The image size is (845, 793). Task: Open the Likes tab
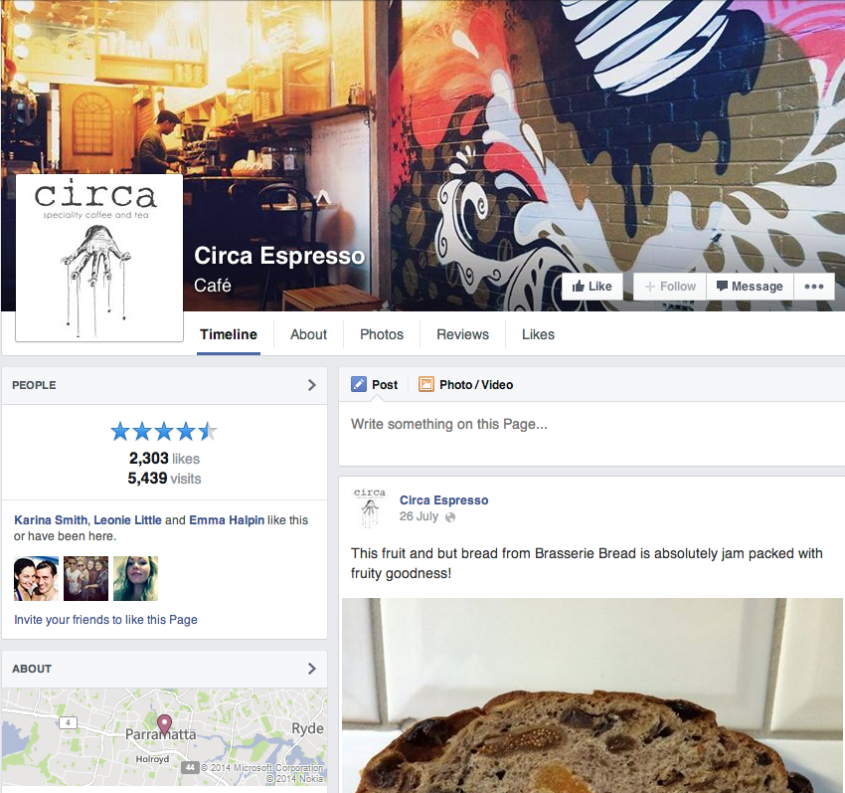538,334
